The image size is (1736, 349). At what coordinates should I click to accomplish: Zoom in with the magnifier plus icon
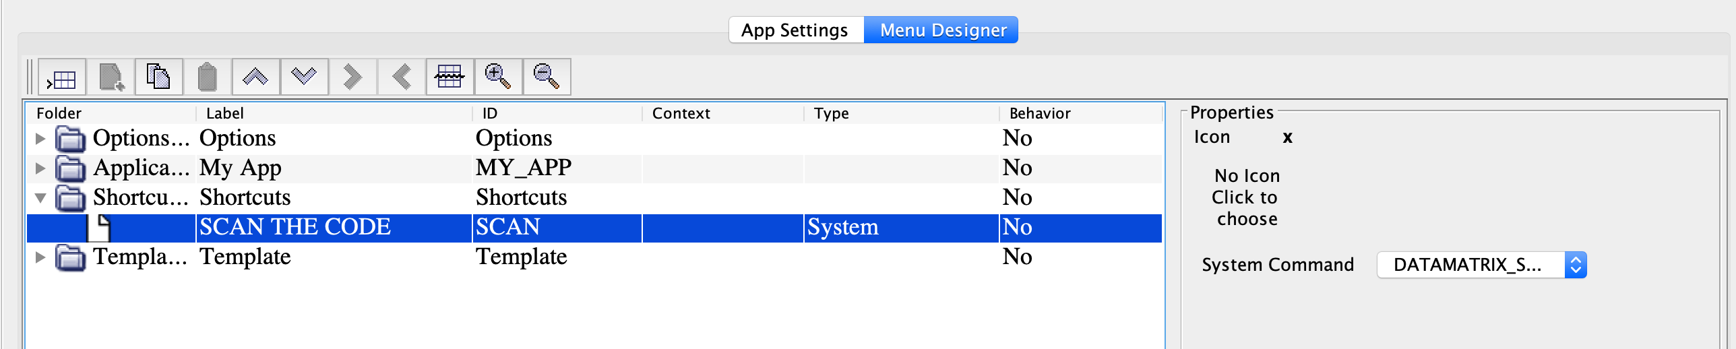pos(498,77)
